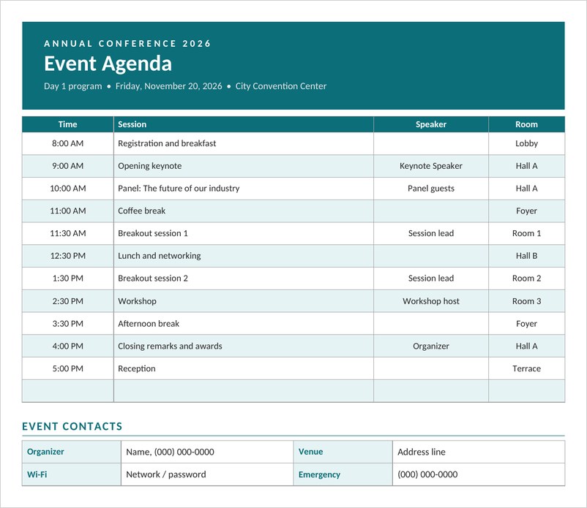Click the '11:30 AM' time cell
This screenshot has height=508, width=587.
click(x=68, y=233)
